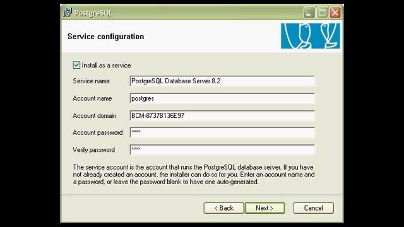The image size is (404, 227).
Task: Uncheck the Install as a service checkbox
Action: pos(76,65)
